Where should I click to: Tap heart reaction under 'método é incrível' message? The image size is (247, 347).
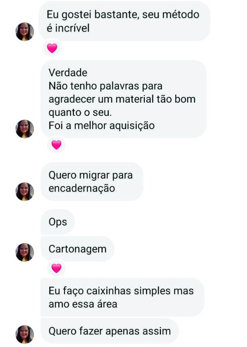pyautogui.click(x=52, y=48)
